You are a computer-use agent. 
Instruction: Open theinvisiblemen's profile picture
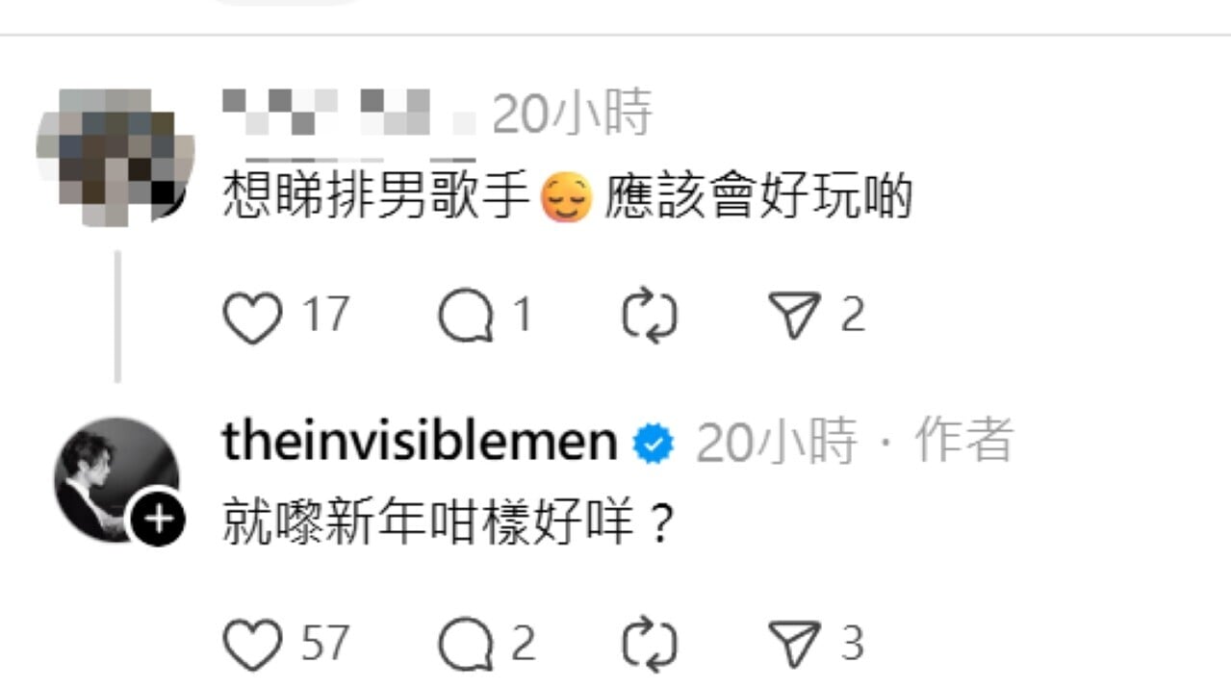(x=115, y=479)
